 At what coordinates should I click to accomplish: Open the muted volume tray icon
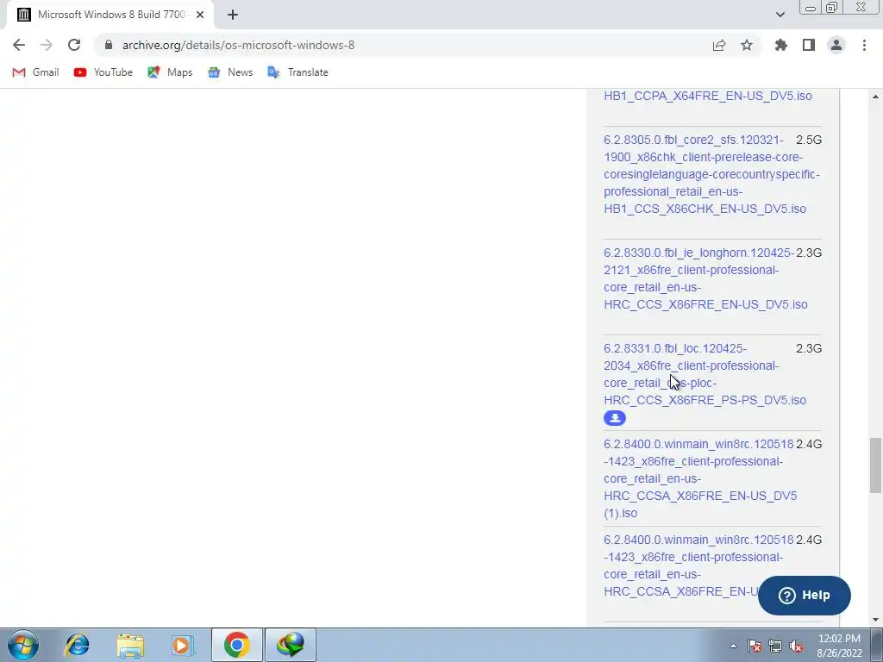pos(796,646)
